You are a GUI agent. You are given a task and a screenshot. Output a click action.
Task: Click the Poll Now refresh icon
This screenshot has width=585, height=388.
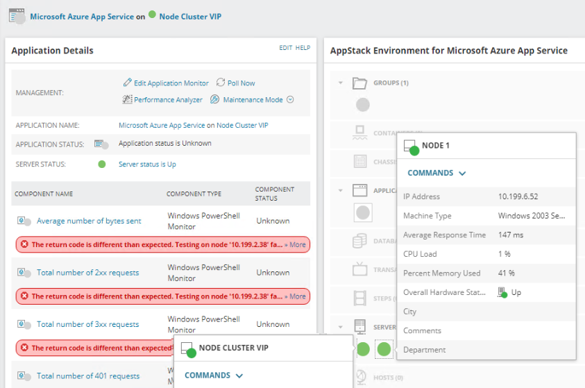coord(221,82)
